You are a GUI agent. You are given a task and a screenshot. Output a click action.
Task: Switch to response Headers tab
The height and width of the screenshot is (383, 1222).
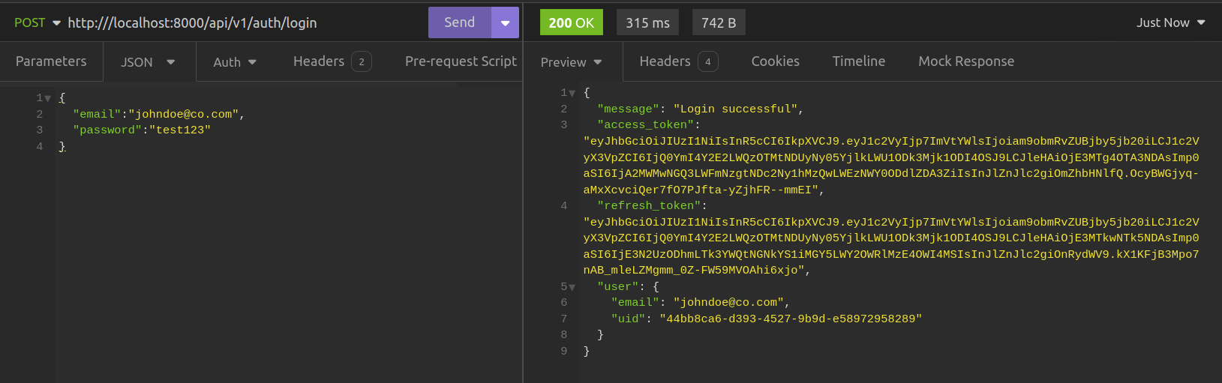tap(677, 61)
